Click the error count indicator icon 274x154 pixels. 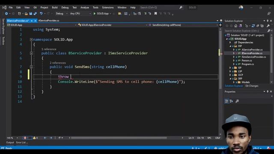click(x=25, y=138)
